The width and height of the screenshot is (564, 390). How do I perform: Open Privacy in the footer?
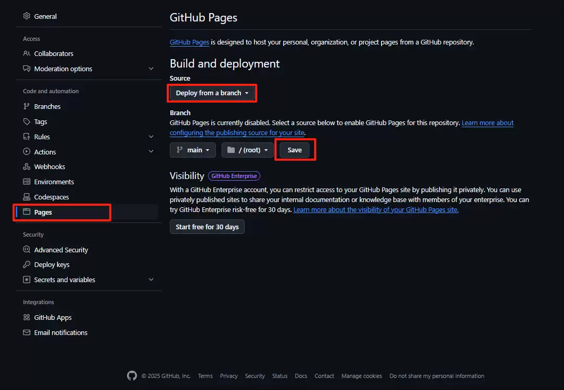pos(229,375)
